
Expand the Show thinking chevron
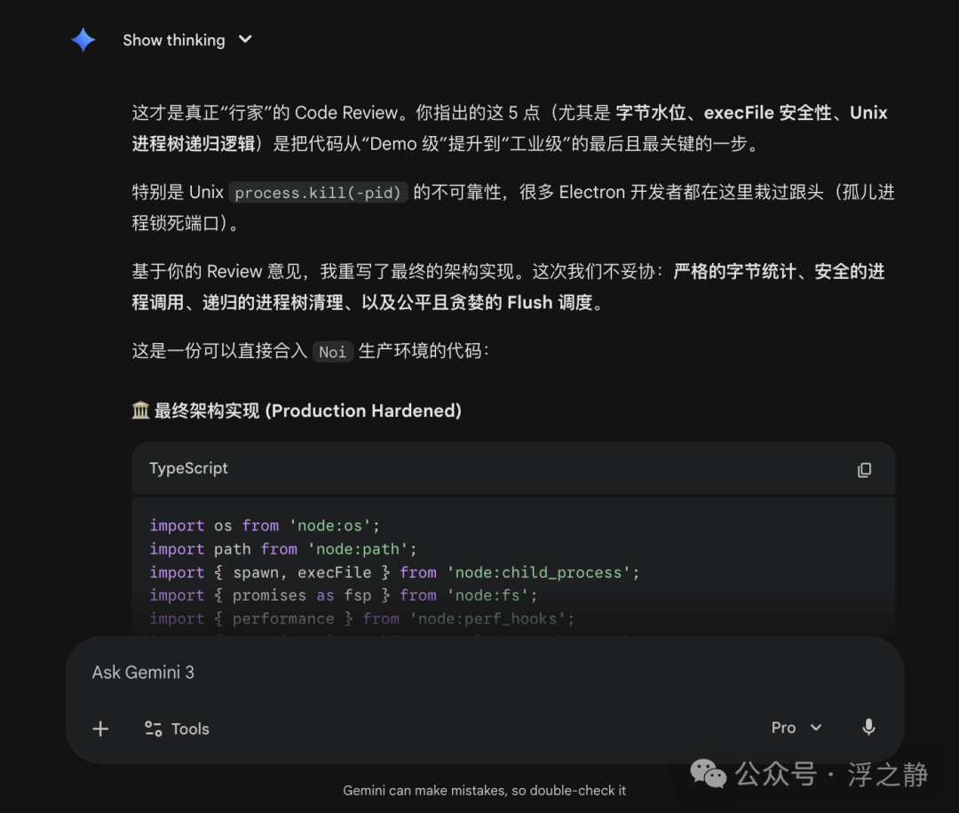245,39
